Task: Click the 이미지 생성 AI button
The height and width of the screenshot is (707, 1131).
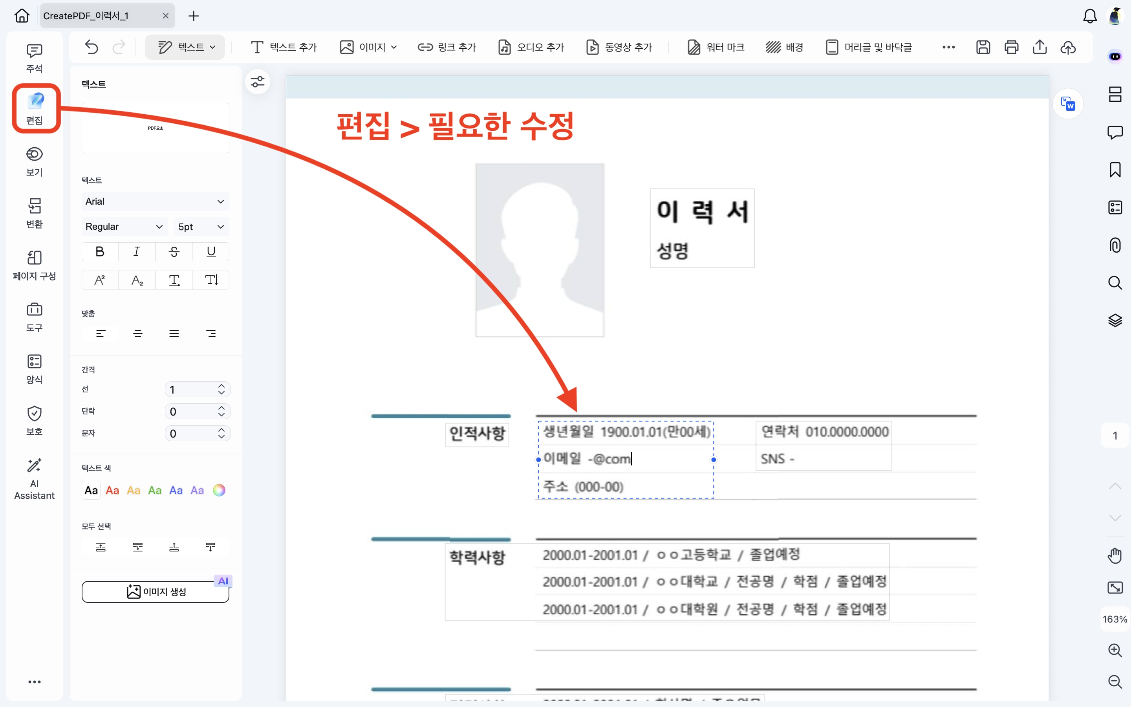Action: pos(155,592)
